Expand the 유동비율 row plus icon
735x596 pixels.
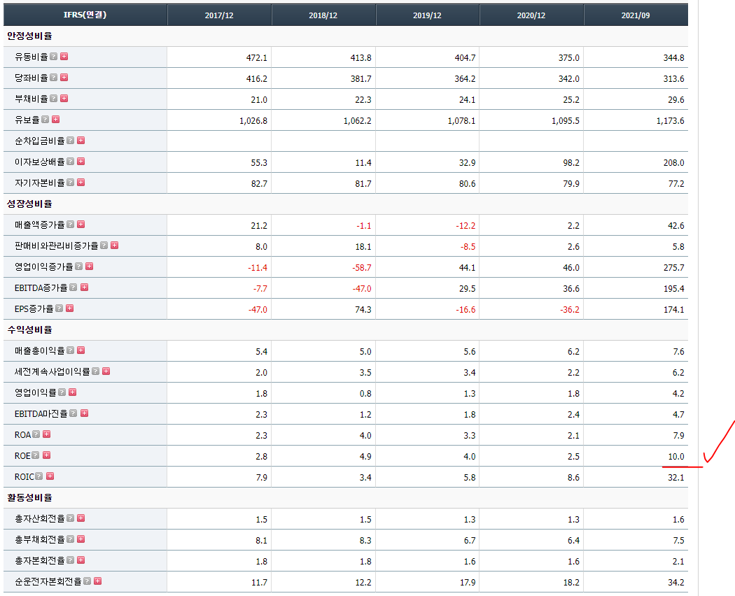(x=64, y=56)
